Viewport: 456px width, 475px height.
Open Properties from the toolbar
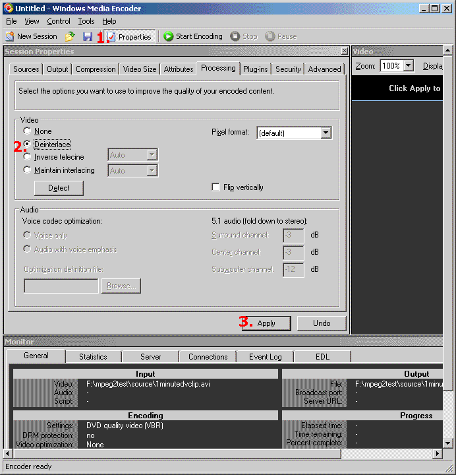pyautogui.click(x=130, y=37)
